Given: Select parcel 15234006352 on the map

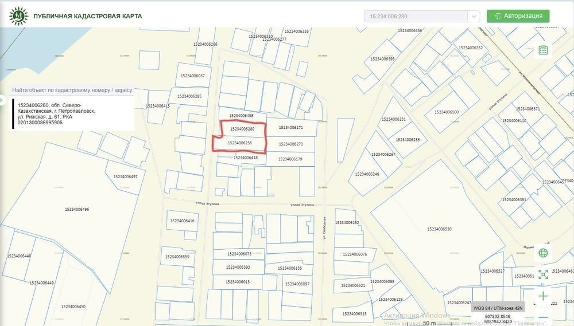Looking at the screenshot, I should point(471,48).
